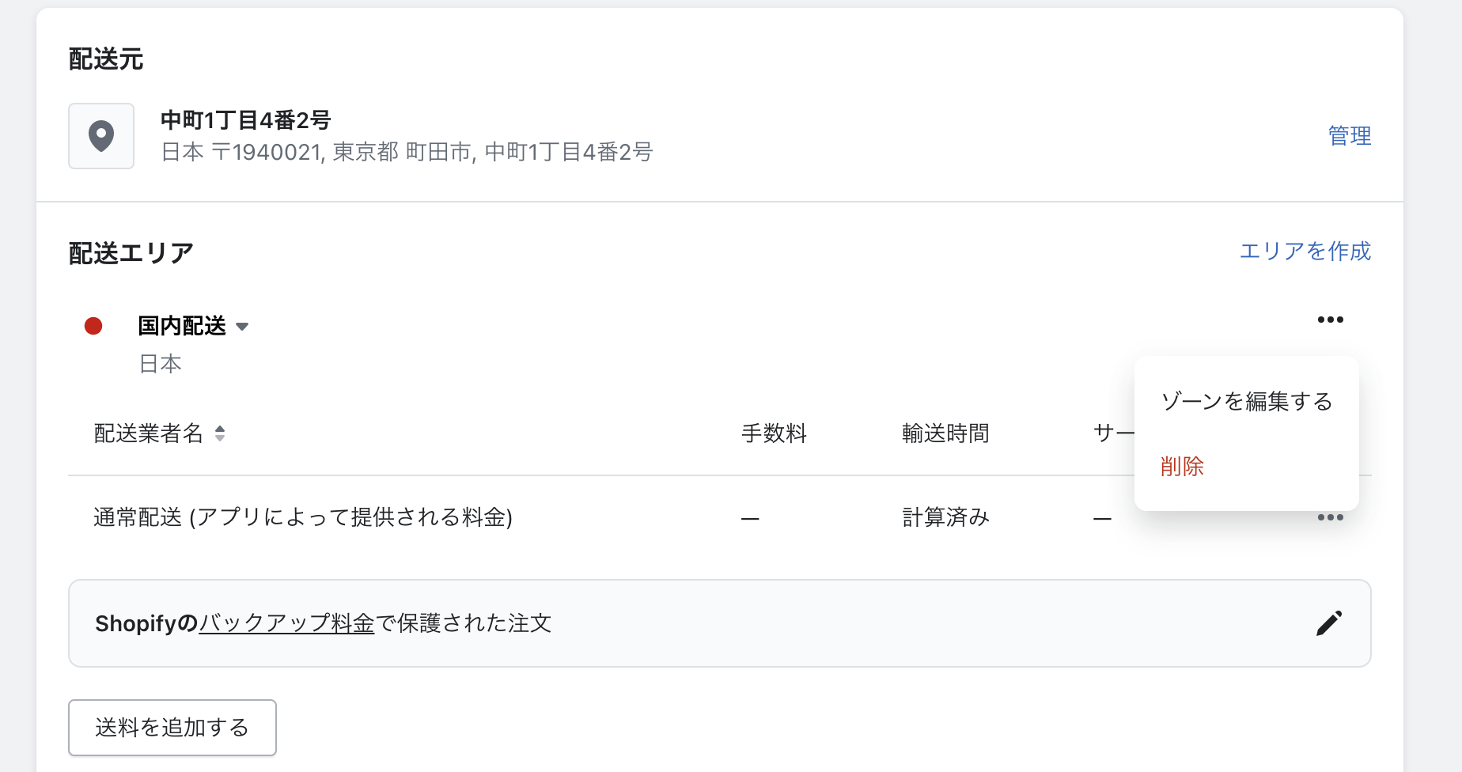This screenshot has height=772, width=1462.
Task: Click the 配送業者名 column header
Action: click(149, 433)
